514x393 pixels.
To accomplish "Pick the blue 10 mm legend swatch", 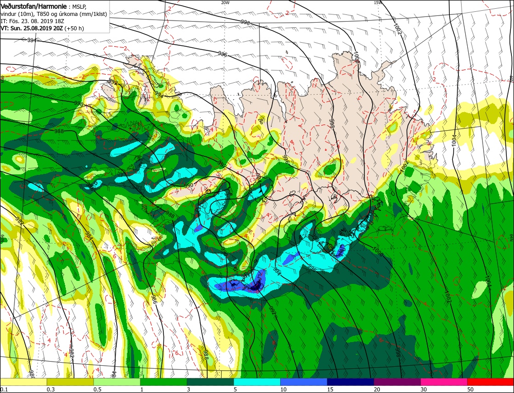I will pos(304,382).
